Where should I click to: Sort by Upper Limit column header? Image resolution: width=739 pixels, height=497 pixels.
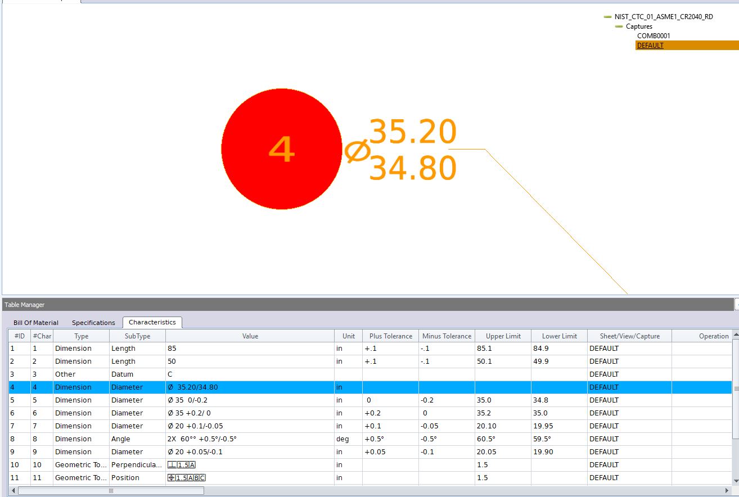[503, 336]
